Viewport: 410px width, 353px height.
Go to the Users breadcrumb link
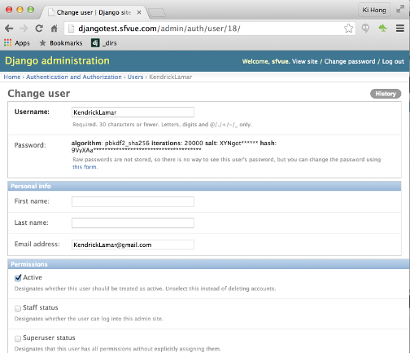tap(135, 77)
